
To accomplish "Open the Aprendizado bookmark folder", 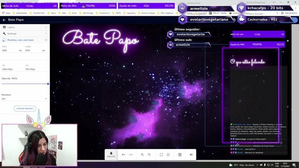I will [x=20, y=13].
